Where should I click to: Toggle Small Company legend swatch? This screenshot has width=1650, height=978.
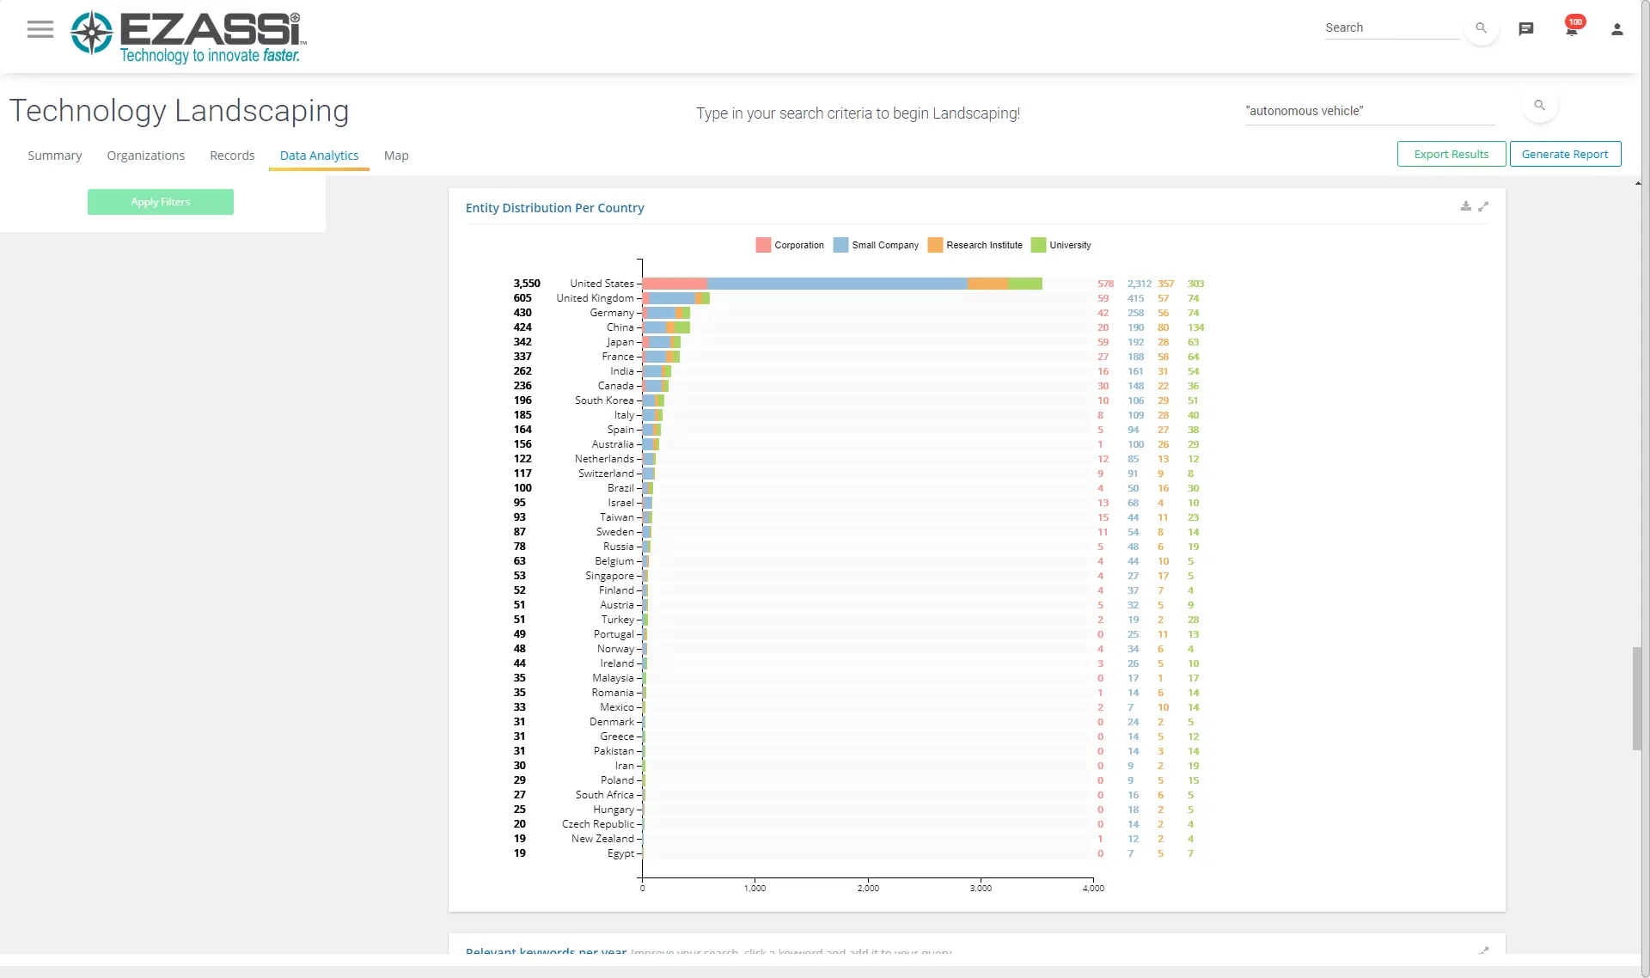[x=840, y=245]
